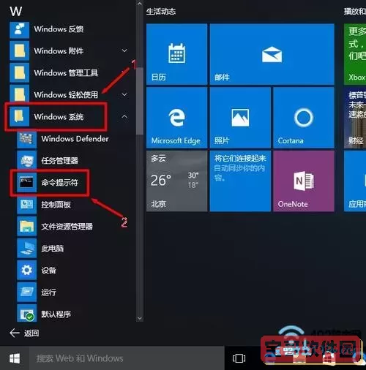Launch the OneNote tile

coord(304,181)
